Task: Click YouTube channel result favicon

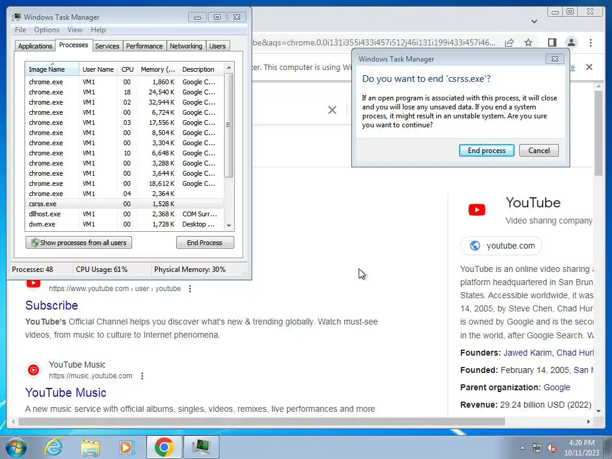Action: pyautogui.click(x=33, y=283)
